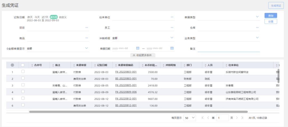Expand the 单据类型 dropdown
The height and width of the screenshot is (127, 288).
(x=257, y=17)
